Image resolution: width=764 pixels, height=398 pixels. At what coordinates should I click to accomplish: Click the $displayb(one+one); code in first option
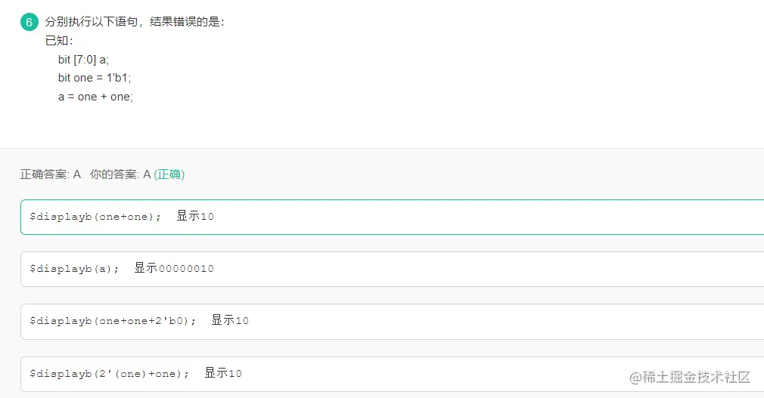pyautogui.click(x=95, y=217)
